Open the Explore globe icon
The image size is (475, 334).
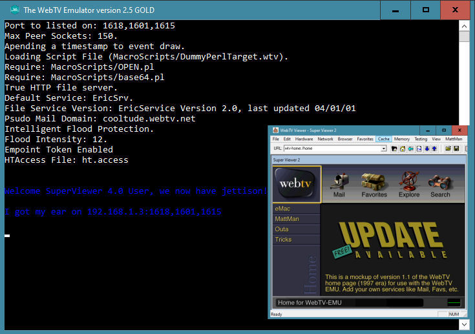point(409,185)
